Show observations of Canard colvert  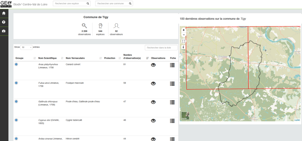(153, 65)
